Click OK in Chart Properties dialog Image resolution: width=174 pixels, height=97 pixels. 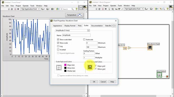94,82
